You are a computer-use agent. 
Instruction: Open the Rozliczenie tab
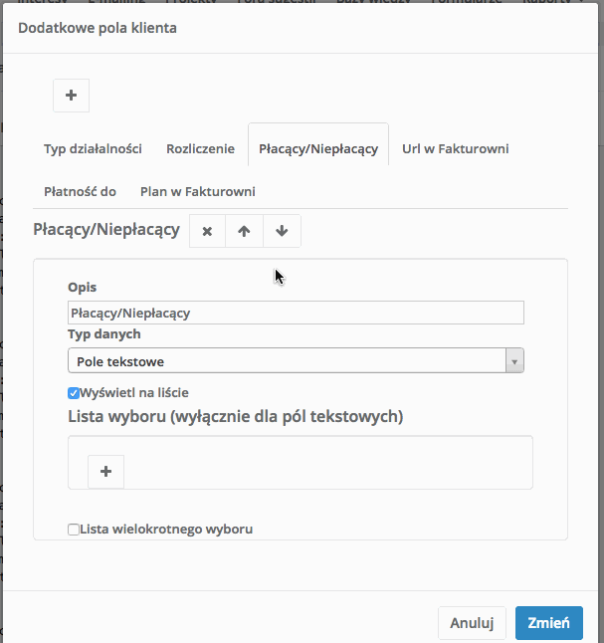click(x=200, y=149)
